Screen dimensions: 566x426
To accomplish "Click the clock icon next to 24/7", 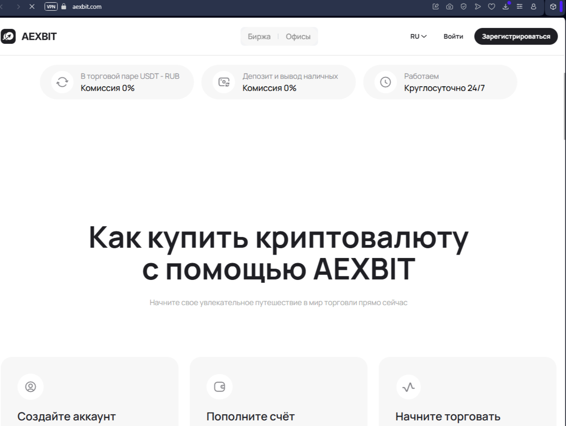I will 385,82.
